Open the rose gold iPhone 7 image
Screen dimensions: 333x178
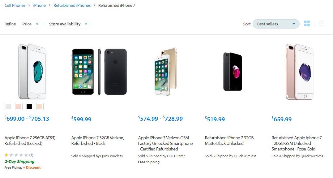[299, 72]
